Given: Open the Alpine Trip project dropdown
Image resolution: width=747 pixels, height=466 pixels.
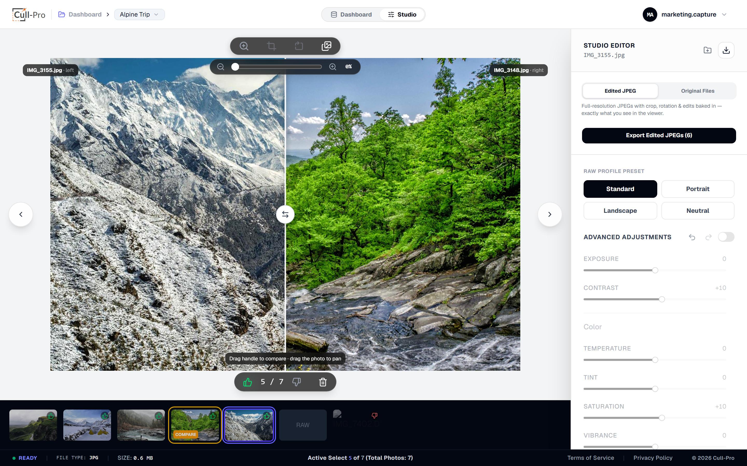Looking at the screenshot, I should coord(139,14).
